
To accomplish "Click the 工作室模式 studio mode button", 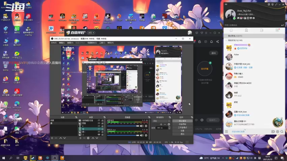I will point(182,127).
